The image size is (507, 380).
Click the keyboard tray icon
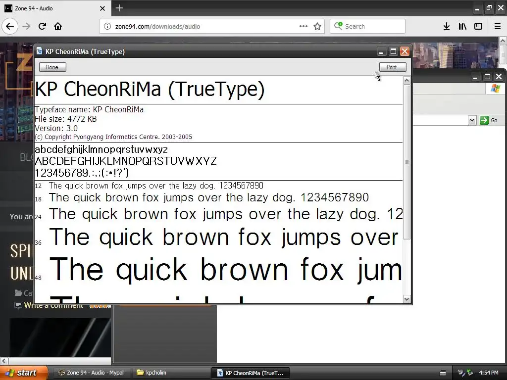click(x=443, y=373)
